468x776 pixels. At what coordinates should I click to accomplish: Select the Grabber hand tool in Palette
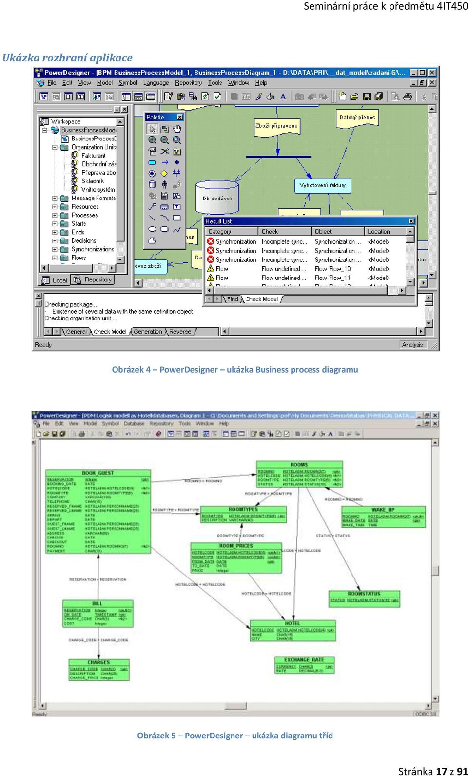(x=177, y=129)
